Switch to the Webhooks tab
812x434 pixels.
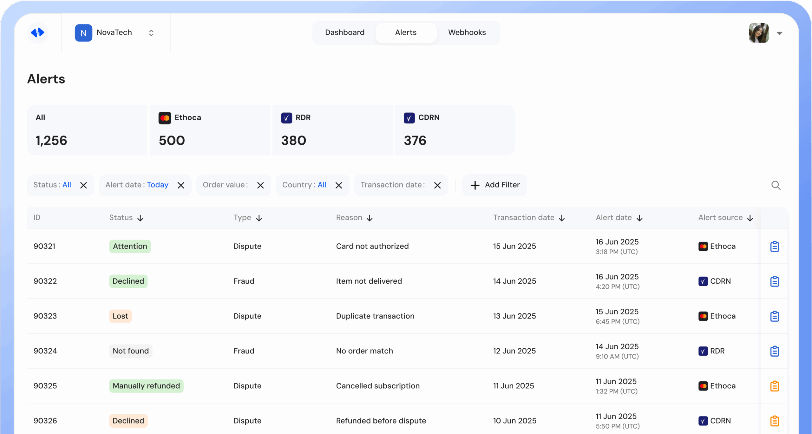[x=467, y=32]
